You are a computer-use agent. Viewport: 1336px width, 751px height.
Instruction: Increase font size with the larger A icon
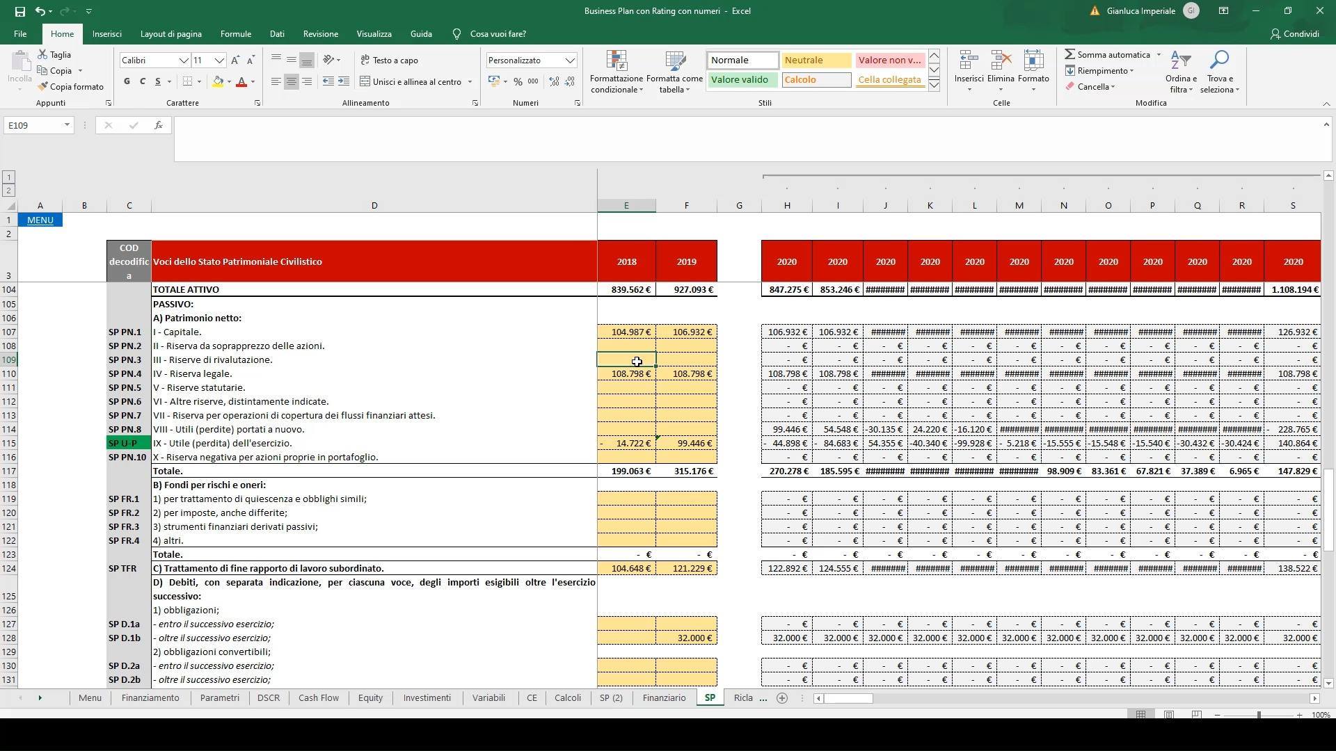235,60
